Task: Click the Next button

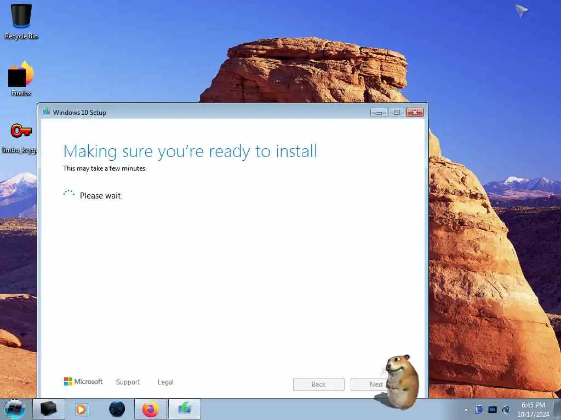Action: pyautogui.click(x=376, y=384)
